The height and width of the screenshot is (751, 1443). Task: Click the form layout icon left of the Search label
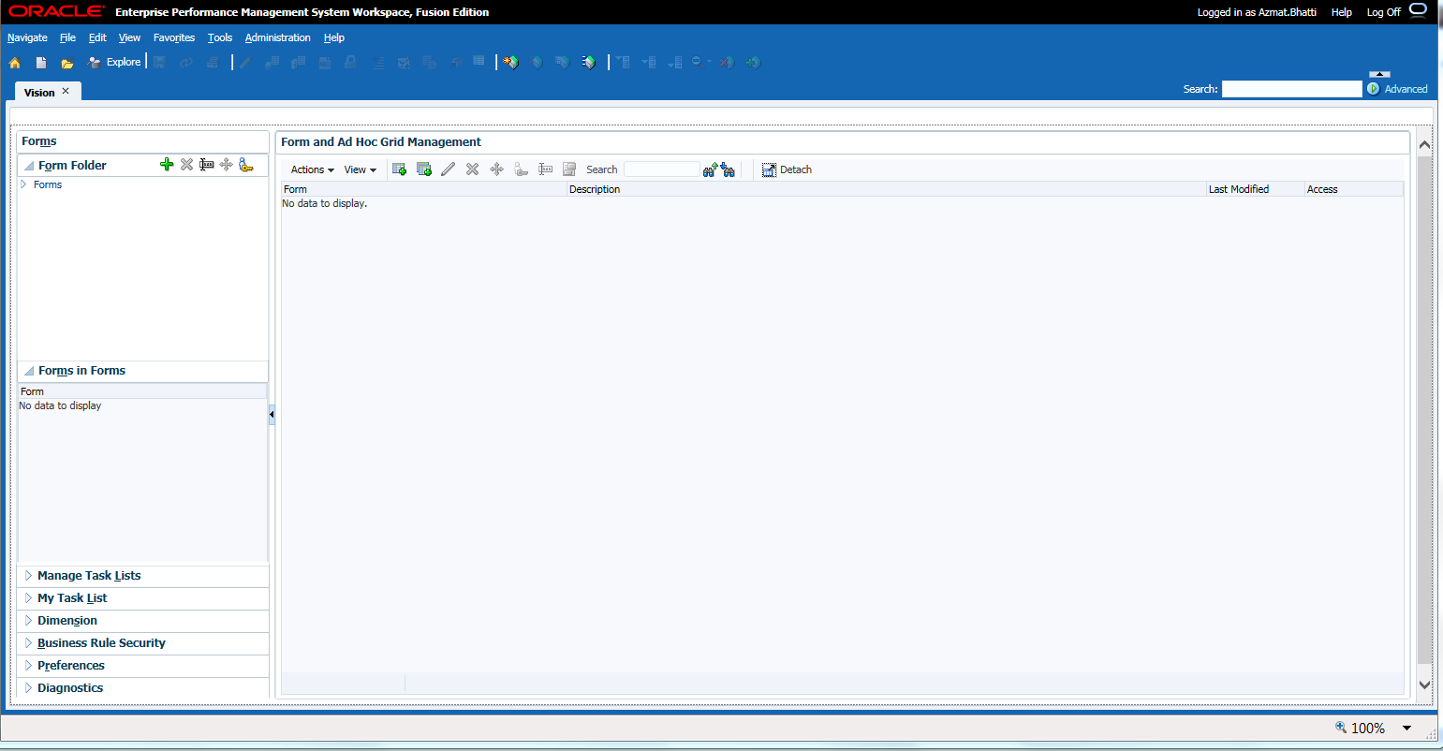coord(569,169)
